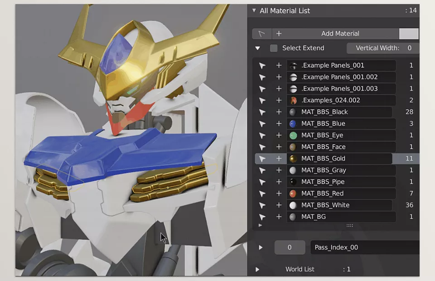Select MAT_BBS_Pipe material name
435x281 pixels.
tap(323, 182)
